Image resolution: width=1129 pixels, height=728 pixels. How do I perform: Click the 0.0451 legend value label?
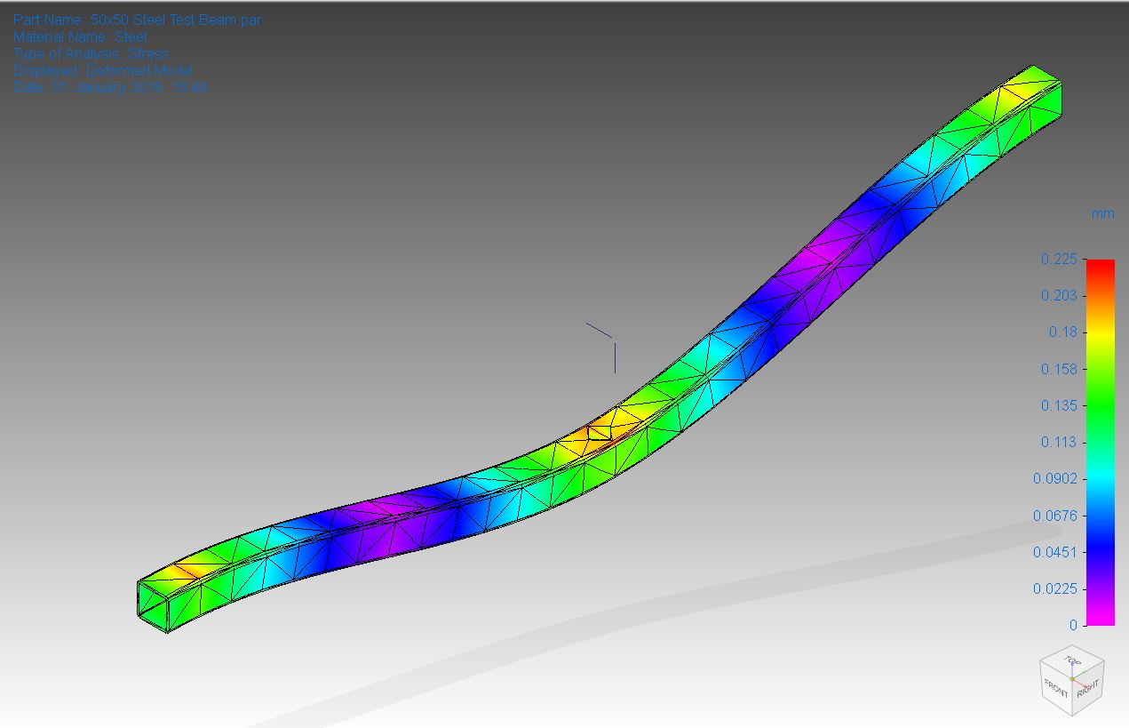coord(1054,552)
